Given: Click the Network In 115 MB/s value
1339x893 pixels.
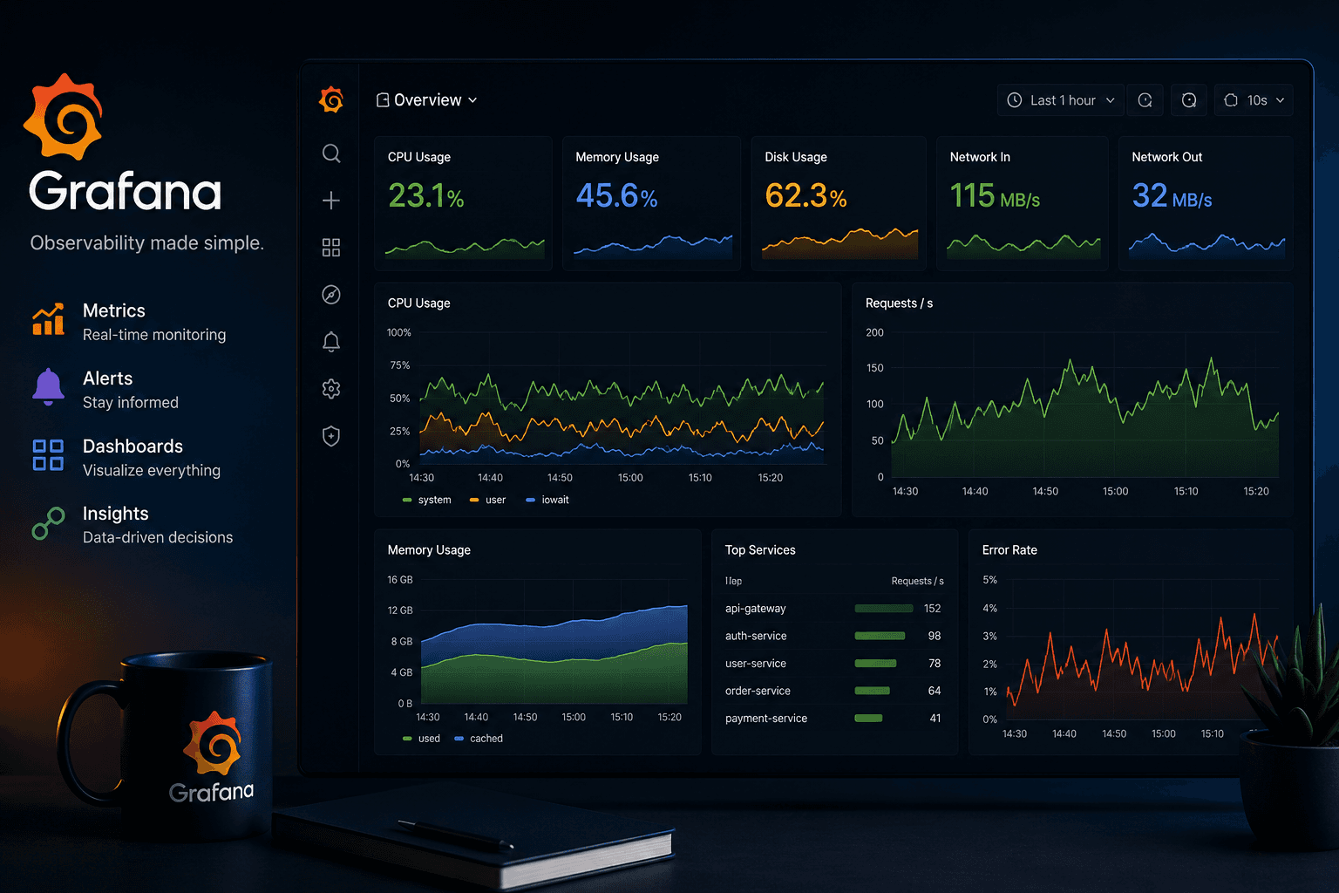Looking at the screenshot, I should [x=995, y=196].
